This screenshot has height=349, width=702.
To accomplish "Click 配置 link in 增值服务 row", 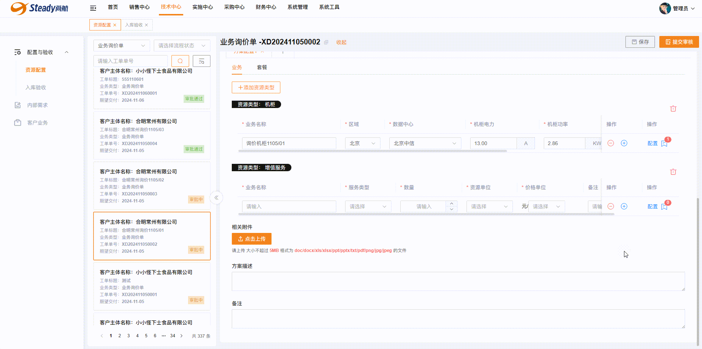I will tap(653, 207).
